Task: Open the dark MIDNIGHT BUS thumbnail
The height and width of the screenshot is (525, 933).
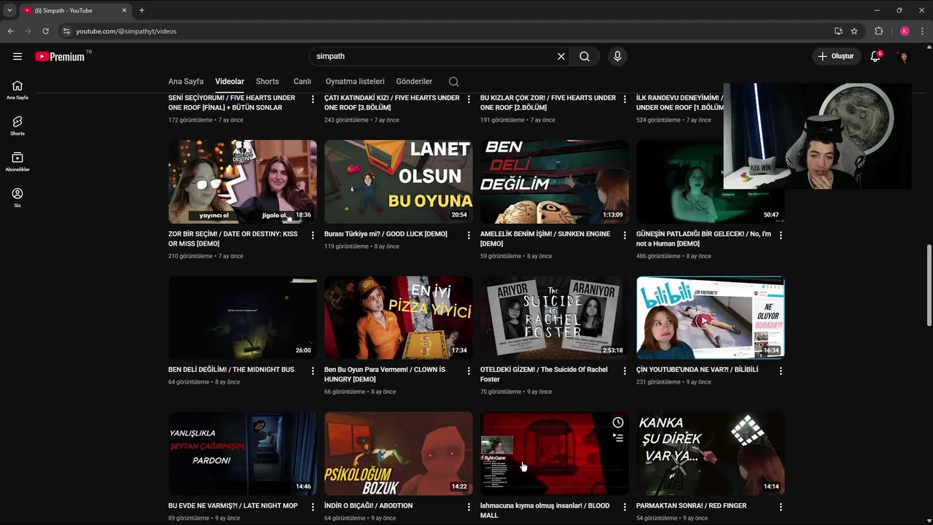Action: pos(242,317)
